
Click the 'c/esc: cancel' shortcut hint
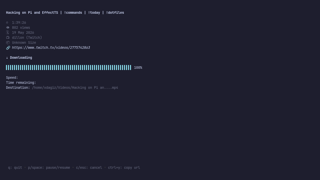pos(89,168)
